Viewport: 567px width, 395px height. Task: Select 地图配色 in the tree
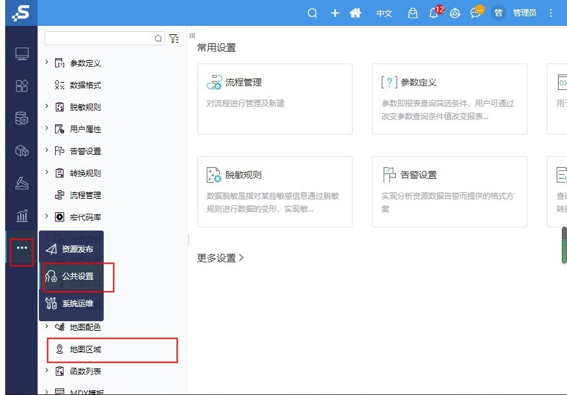point(86,328)
